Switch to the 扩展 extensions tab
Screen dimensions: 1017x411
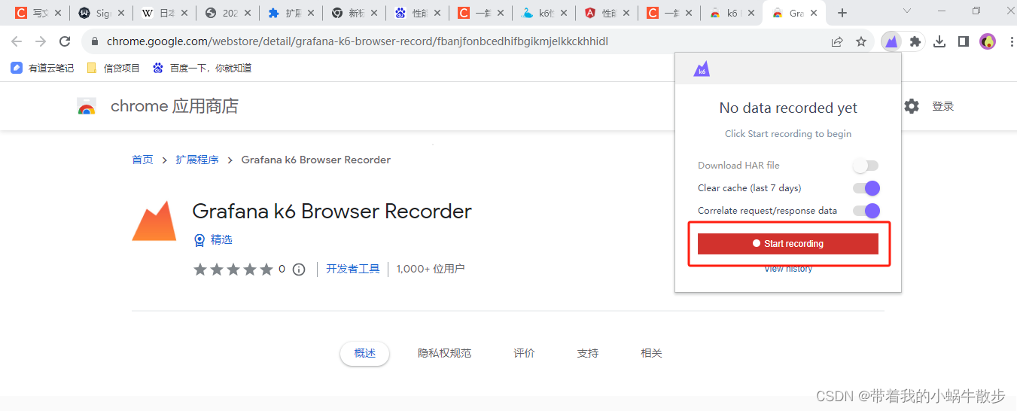291,13
